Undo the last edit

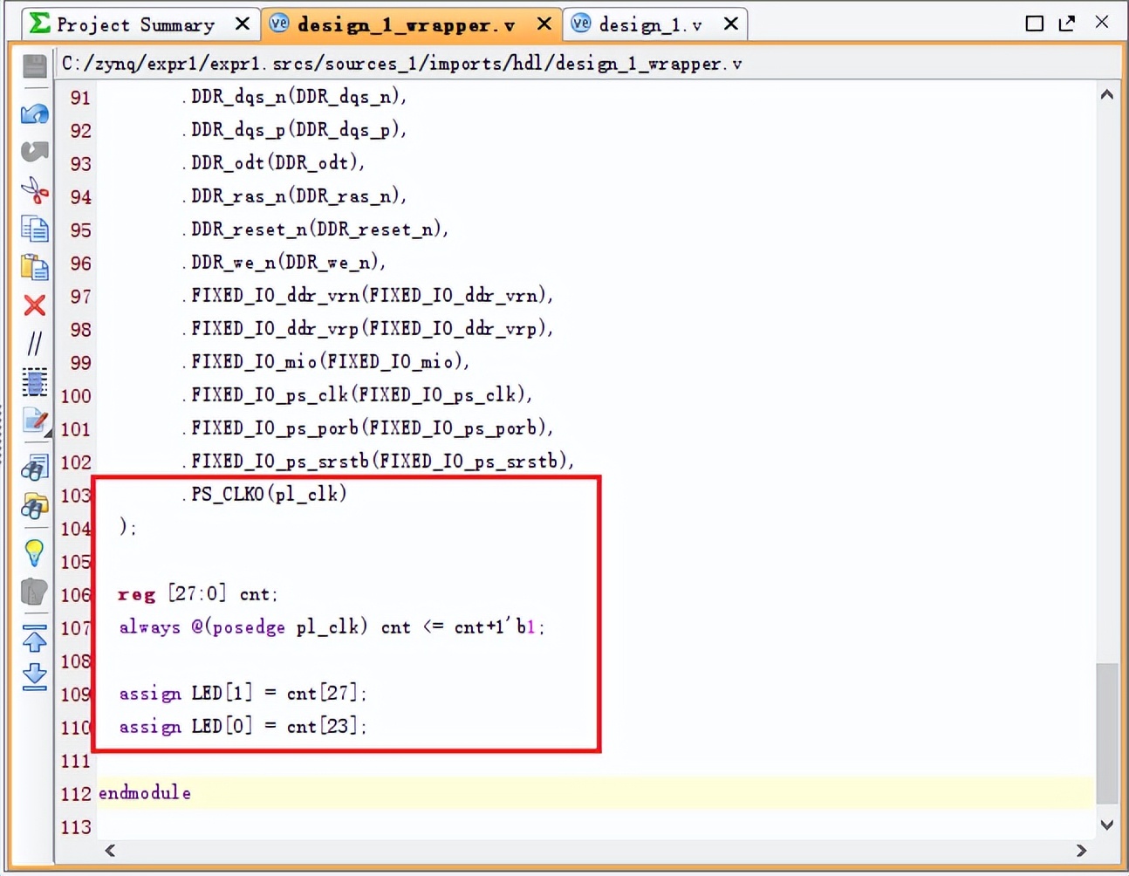click(34, 114)
